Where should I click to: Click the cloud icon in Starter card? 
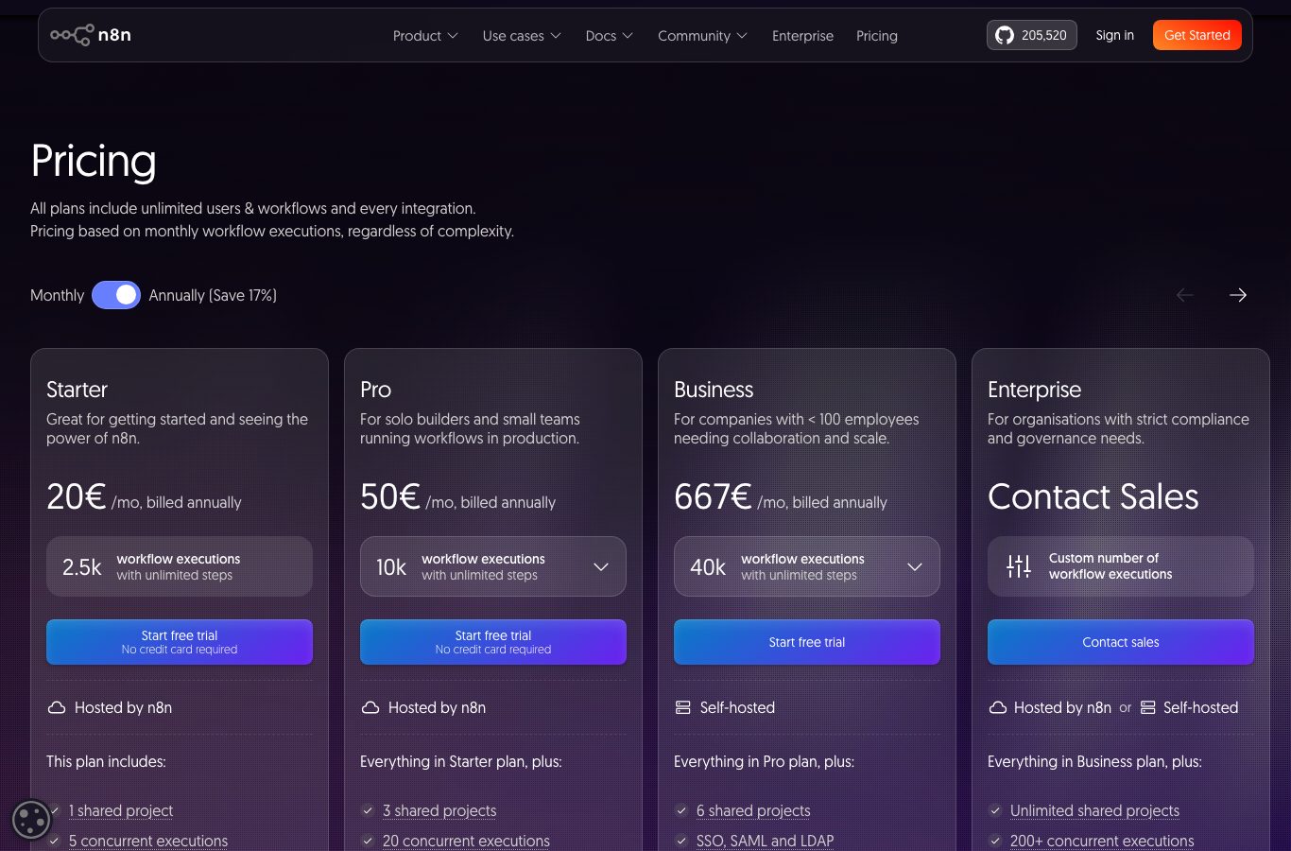[x=57, y=707]
